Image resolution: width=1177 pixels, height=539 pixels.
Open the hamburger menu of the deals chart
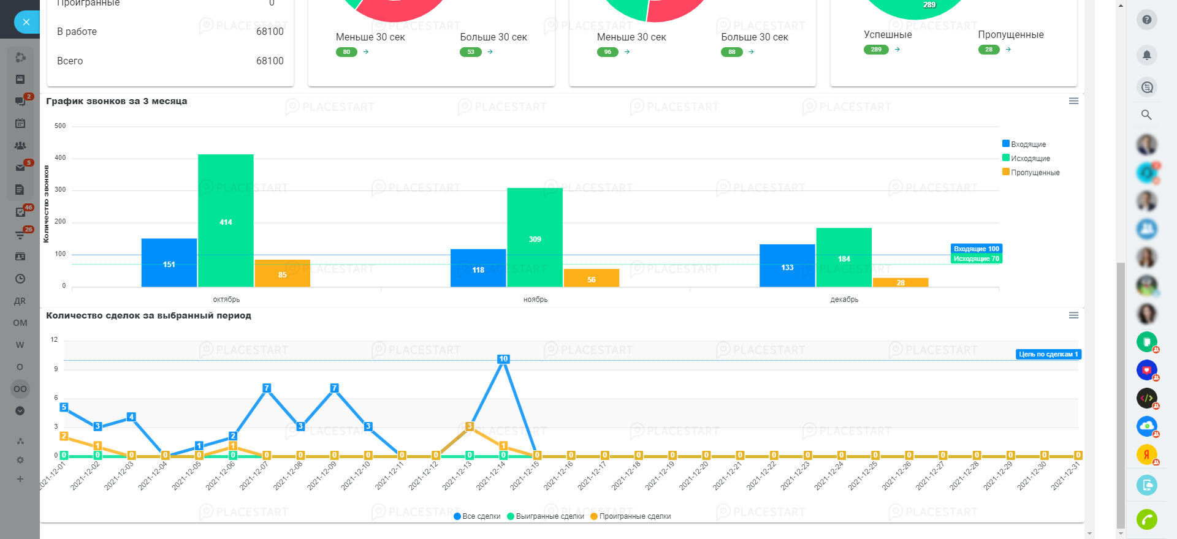pyautogui.click(x=1073, y=315)
